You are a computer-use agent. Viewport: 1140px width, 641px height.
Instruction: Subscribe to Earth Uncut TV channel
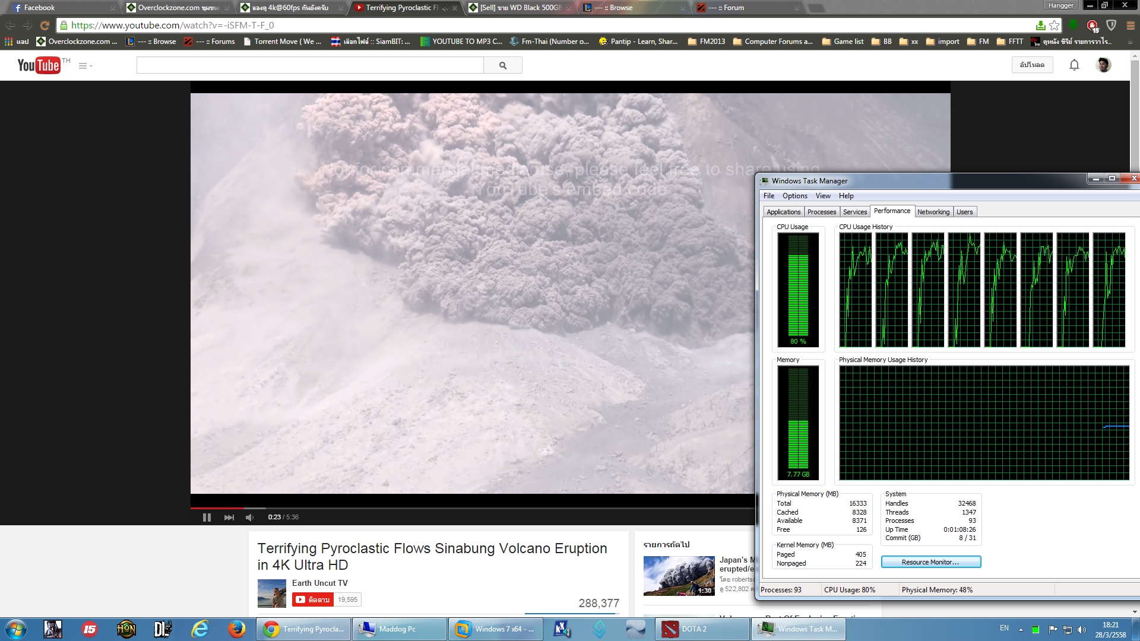[313, 599]
